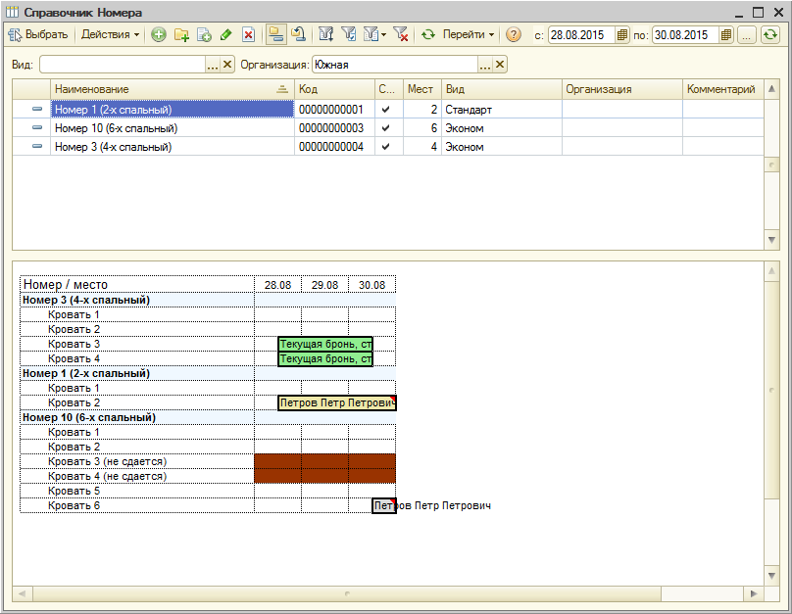This screenshot has width=792, height=614.
Task: Click the row icon for Номер 1
Action: (37, 109)
